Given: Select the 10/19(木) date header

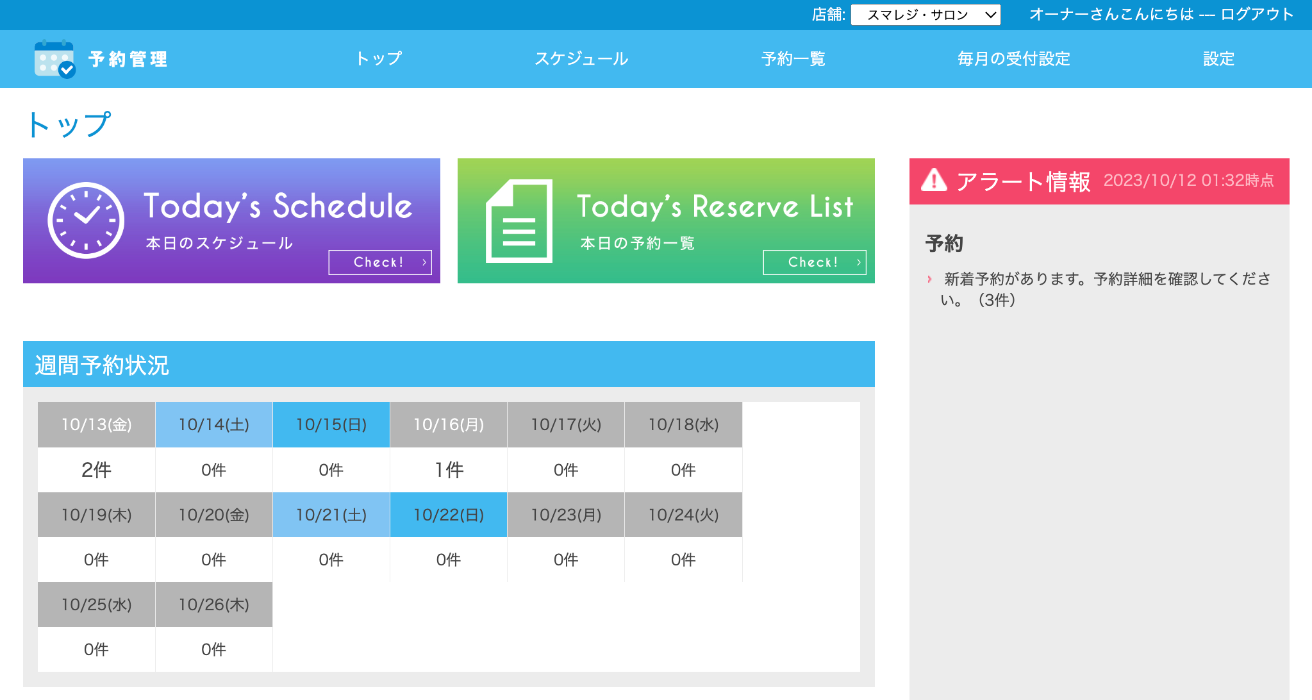Looking at the screenshot, I should pyautogui.click(x=96, y=515).
